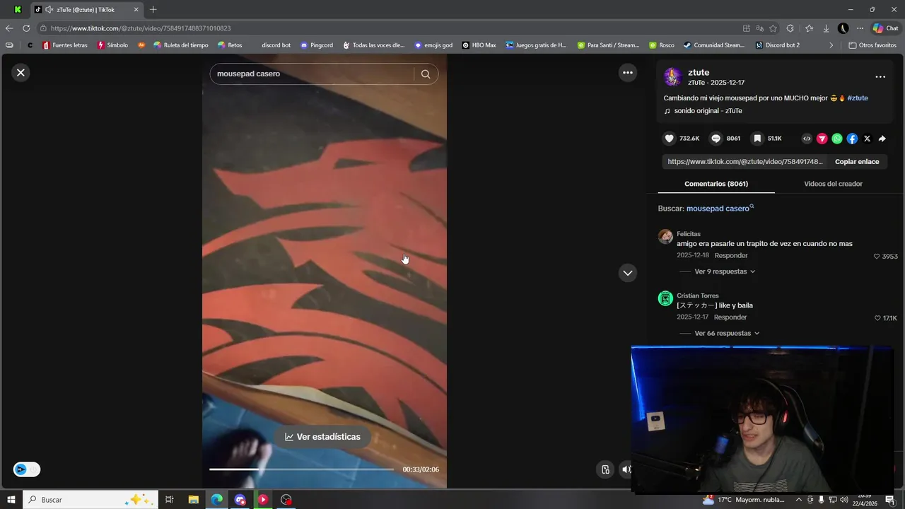Click Ver estadísticas button
The image size is (905, 509).
point(322,437)
